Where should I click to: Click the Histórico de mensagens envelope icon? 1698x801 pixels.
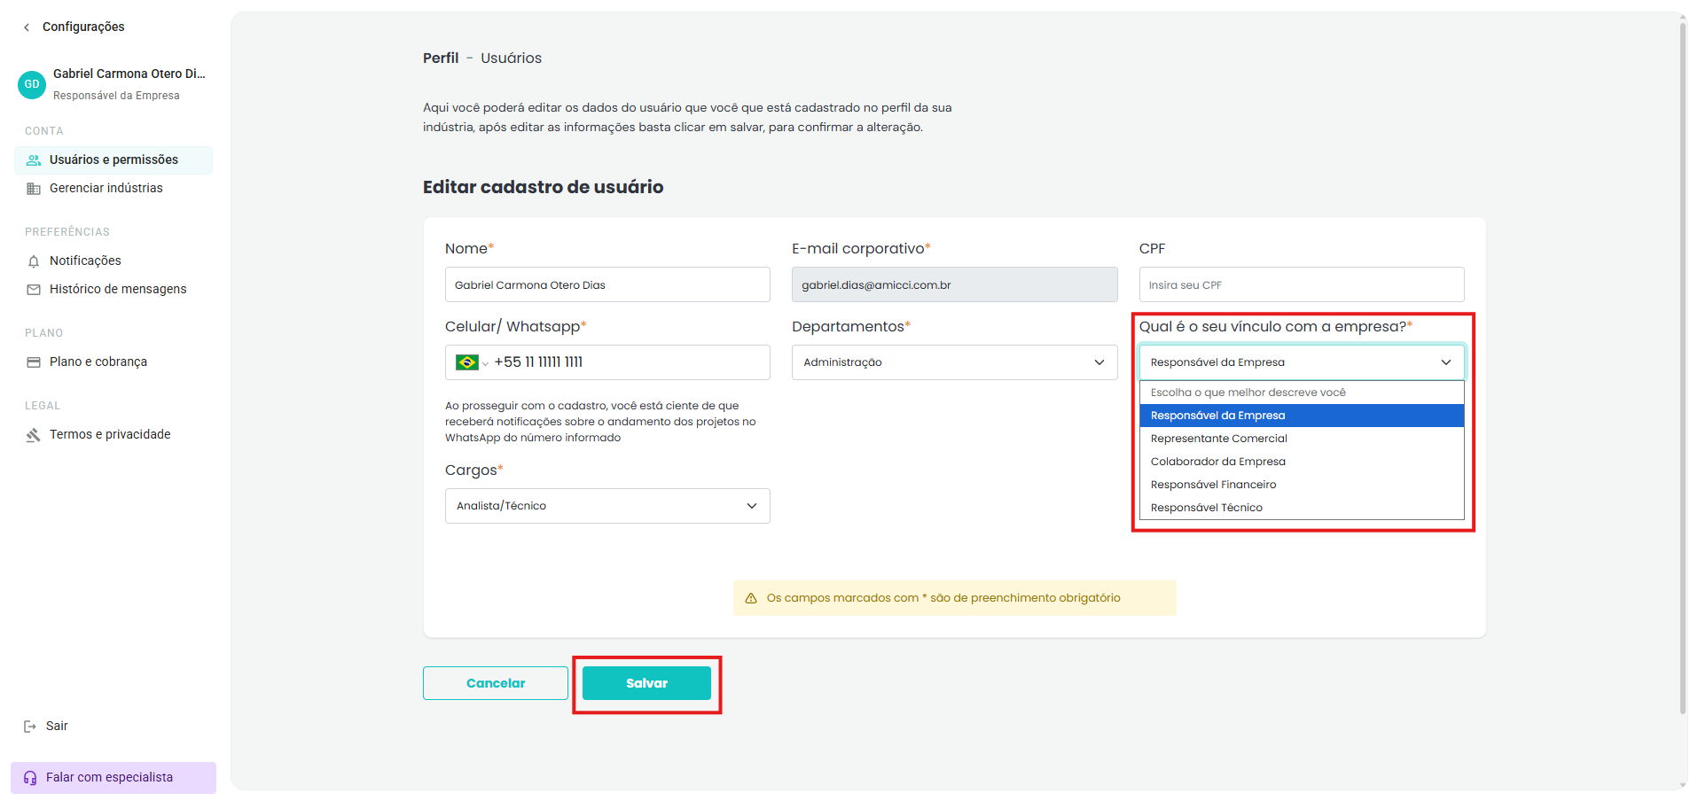tap(34, 290)
